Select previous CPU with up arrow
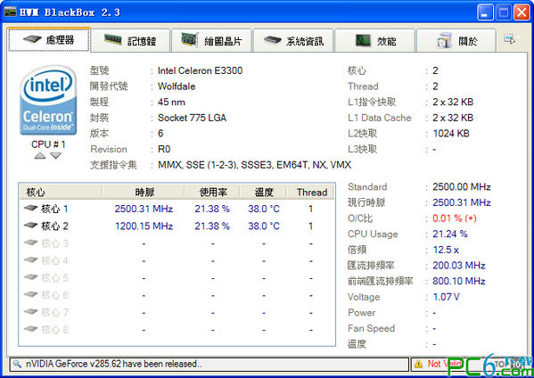Image resolution: width=534 pixels, height=378 pixels. 40,156
